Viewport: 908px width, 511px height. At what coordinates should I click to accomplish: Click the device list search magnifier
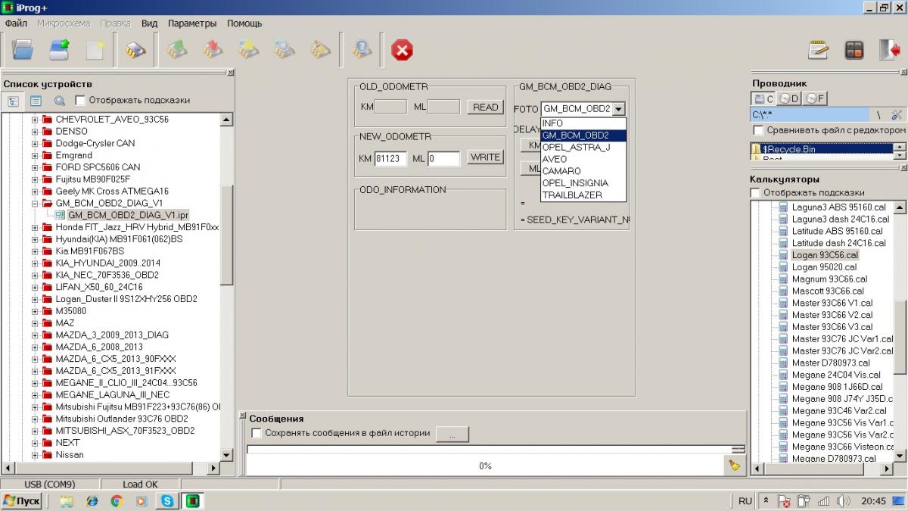coord(59,100)
